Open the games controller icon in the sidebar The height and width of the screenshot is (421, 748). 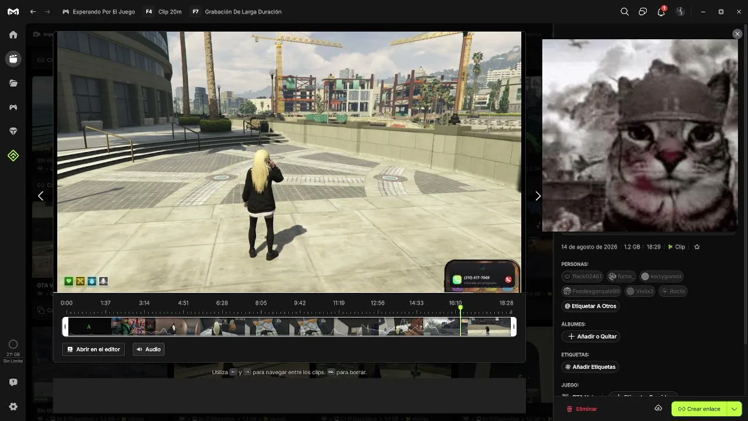click(x=13, y=108)
